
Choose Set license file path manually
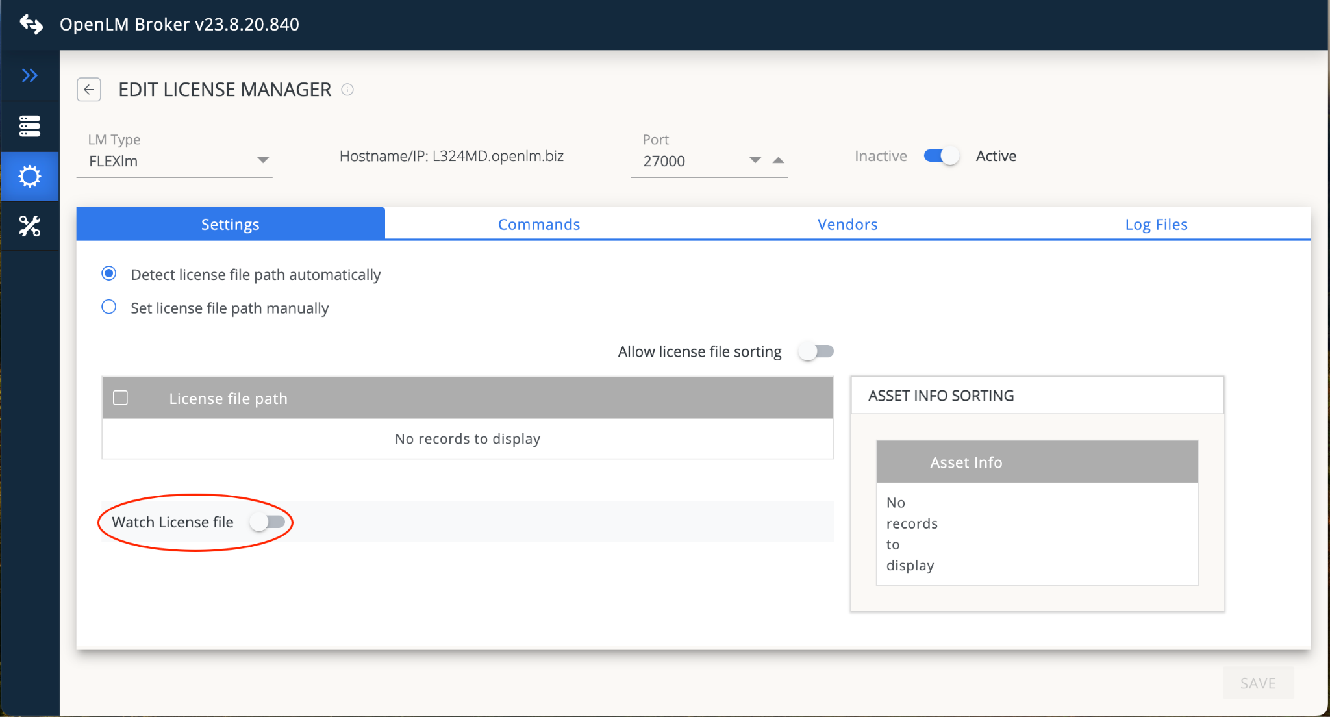tap(109, 307)
